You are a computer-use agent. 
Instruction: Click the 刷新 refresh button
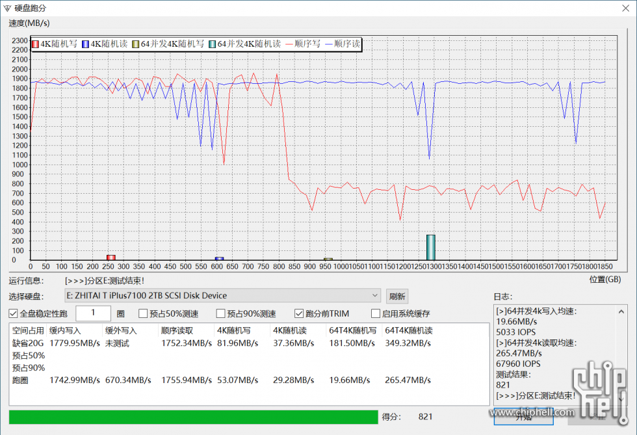[397, 296]
